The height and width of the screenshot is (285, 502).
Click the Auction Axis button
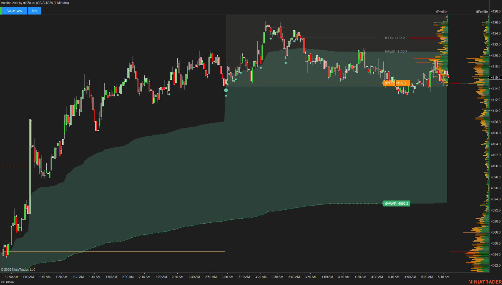15,11
